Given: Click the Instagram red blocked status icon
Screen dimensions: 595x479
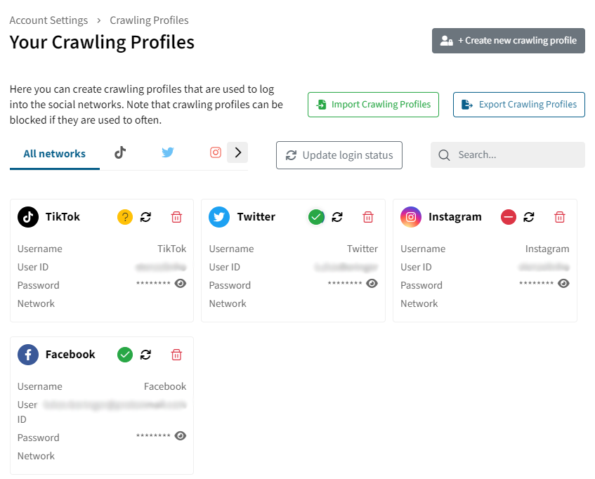Looking at the screenshot, I should pyautogui.click(x=508, y=217).
